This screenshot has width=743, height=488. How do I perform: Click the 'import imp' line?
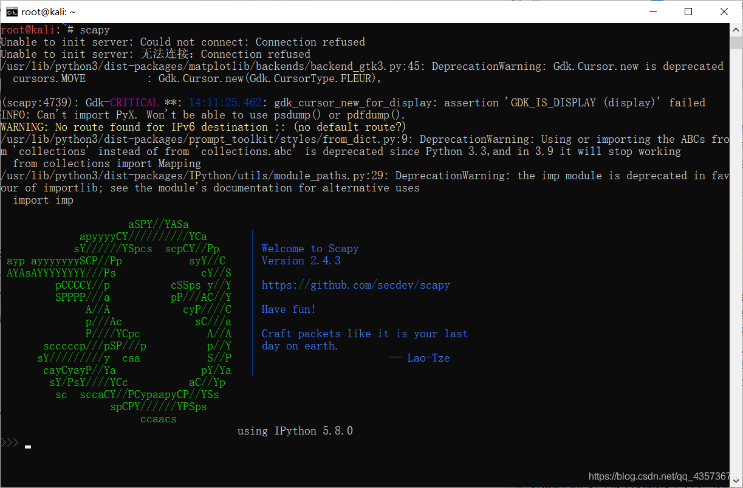[43, 200]
